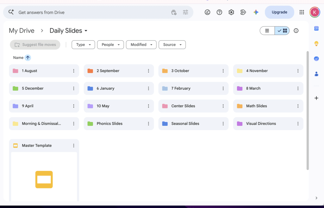The width and height of the screenshot is (324, 208).
Task: Select the 8 March folder
Action: point(268,88)
